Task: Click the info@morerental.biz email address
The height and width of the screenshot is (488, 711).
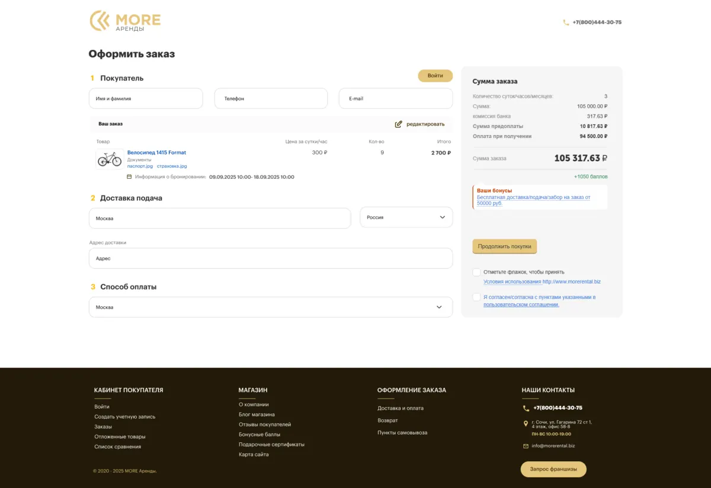Action: (x=553, y=446)
